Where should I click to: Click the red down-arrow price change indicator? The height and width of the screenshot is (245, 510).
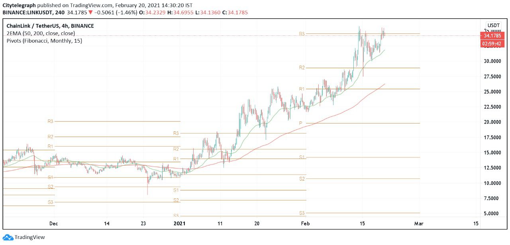[x=91, y=12]
